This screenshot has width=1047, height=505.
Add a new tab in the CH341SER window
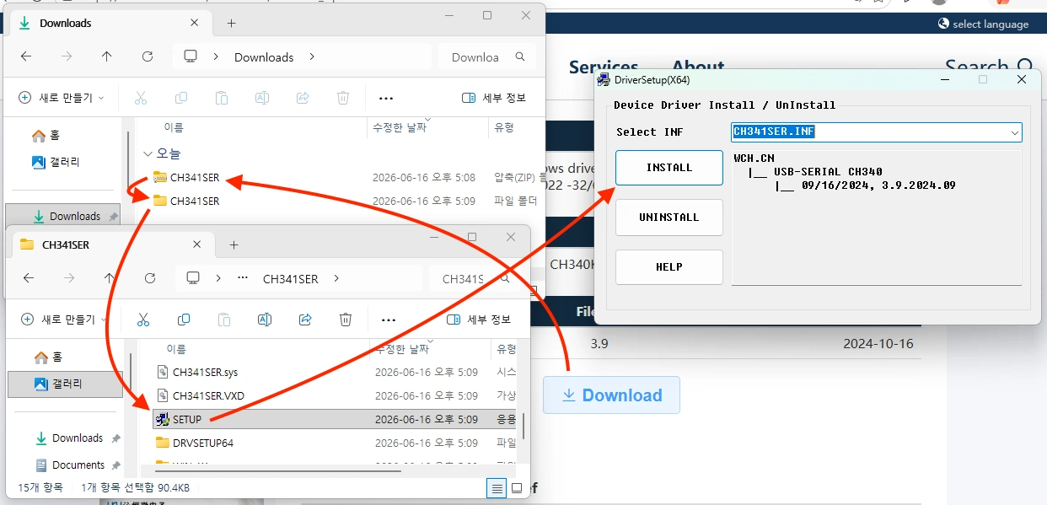pos(234,244)
